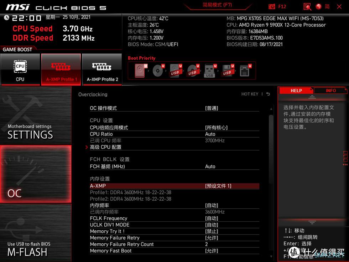Switch to the INFO tab
Viewport: 349px width, 262px height.
pos(330,91)
